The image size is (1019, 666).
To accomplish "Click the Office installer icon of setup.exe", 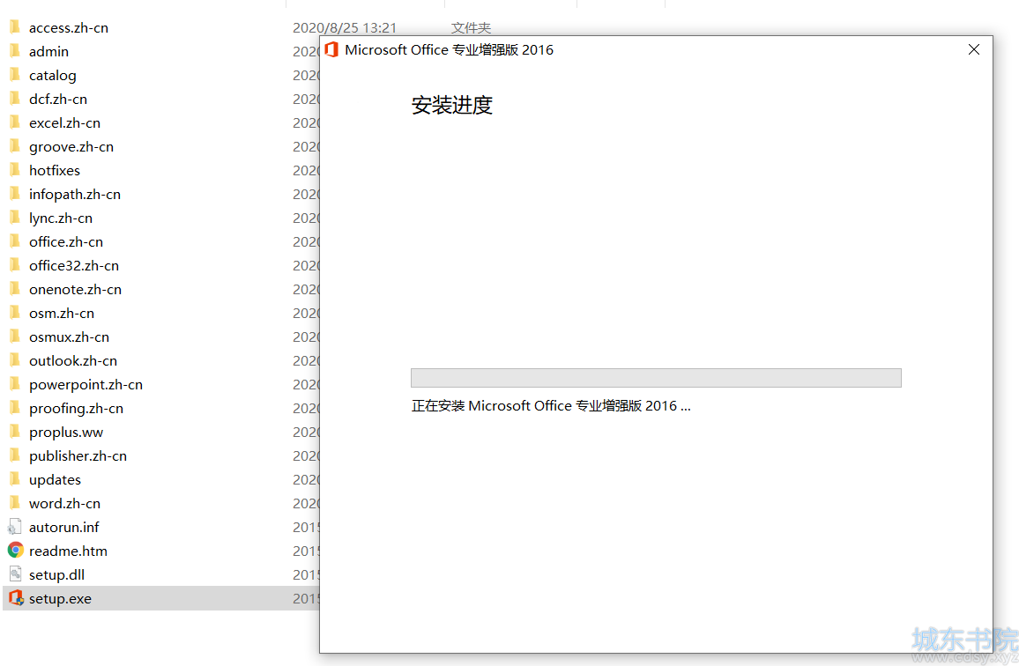I will tap(16, 598).
